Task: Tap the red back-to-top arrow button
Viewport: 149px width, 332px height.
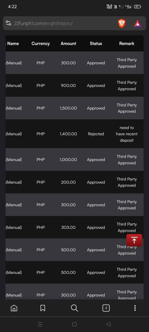Action: click(x=134, y=240)
